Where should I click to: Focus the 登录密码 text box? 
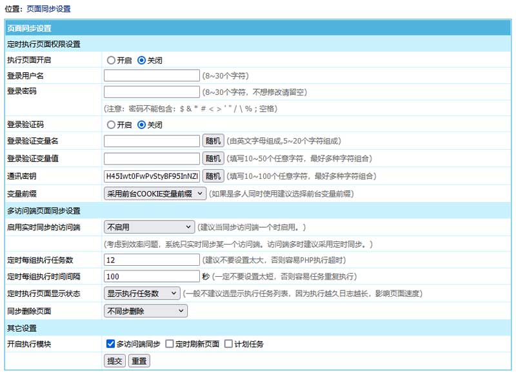tap(152, 92)
